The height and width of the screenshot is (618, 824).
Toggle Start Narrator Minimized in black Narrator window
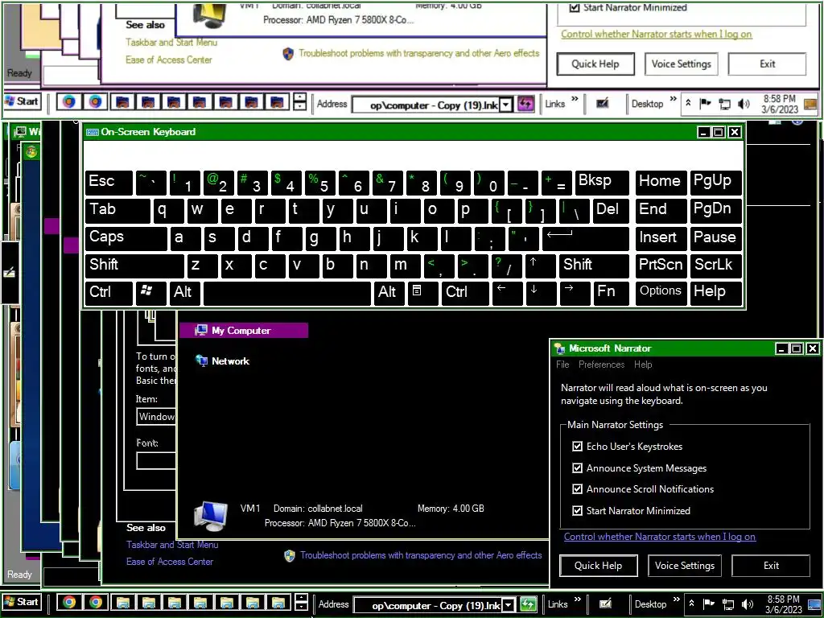click(577, 510)
